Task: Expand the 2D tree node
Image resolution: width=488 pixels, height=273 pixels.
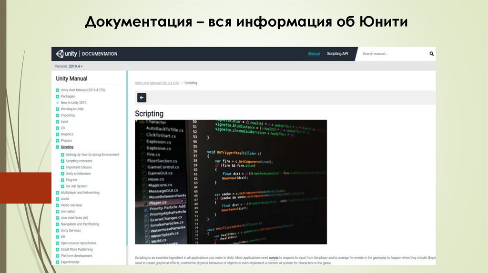Action: (58, 128)
